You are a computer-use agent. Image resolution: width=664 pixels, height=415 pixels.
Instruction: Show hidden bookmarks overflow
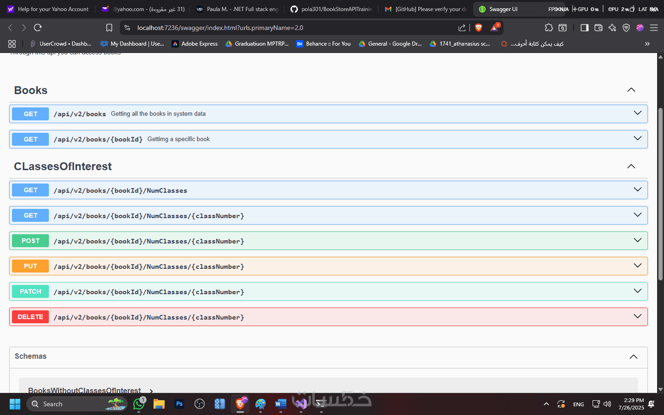(x=647, y=44)
